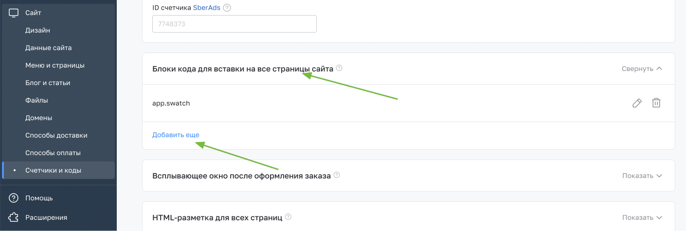Viewport: 686px width, 231px height.
Task: Focus the SberAds counter ID input field
Action: [x=234, y=24]
